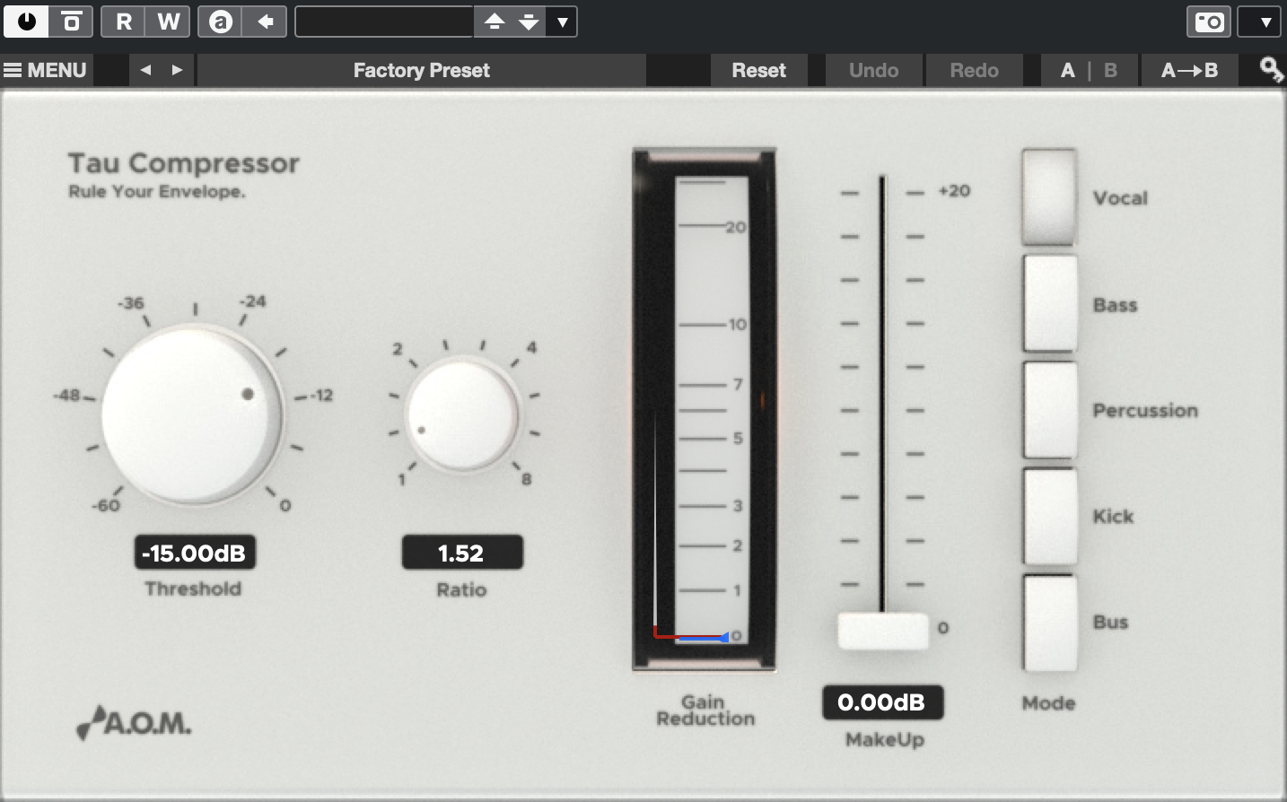Click the plugin bypass power icon
The image size is (1287, 802).
[x=26, y=22]
